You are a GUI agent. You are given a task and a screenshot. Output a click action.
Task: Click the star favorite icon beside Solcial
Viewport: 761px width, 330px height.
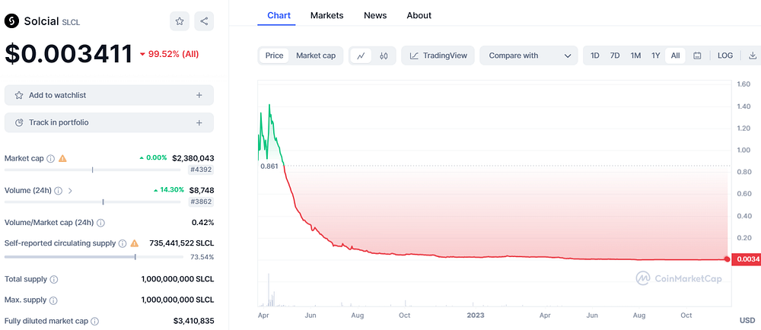point(180,21)
